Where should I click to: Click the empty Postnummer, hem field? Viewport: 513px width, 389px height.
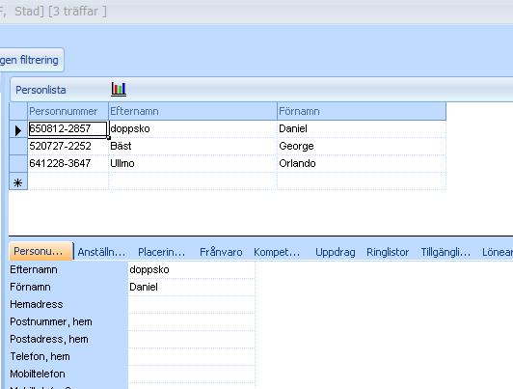191,321
